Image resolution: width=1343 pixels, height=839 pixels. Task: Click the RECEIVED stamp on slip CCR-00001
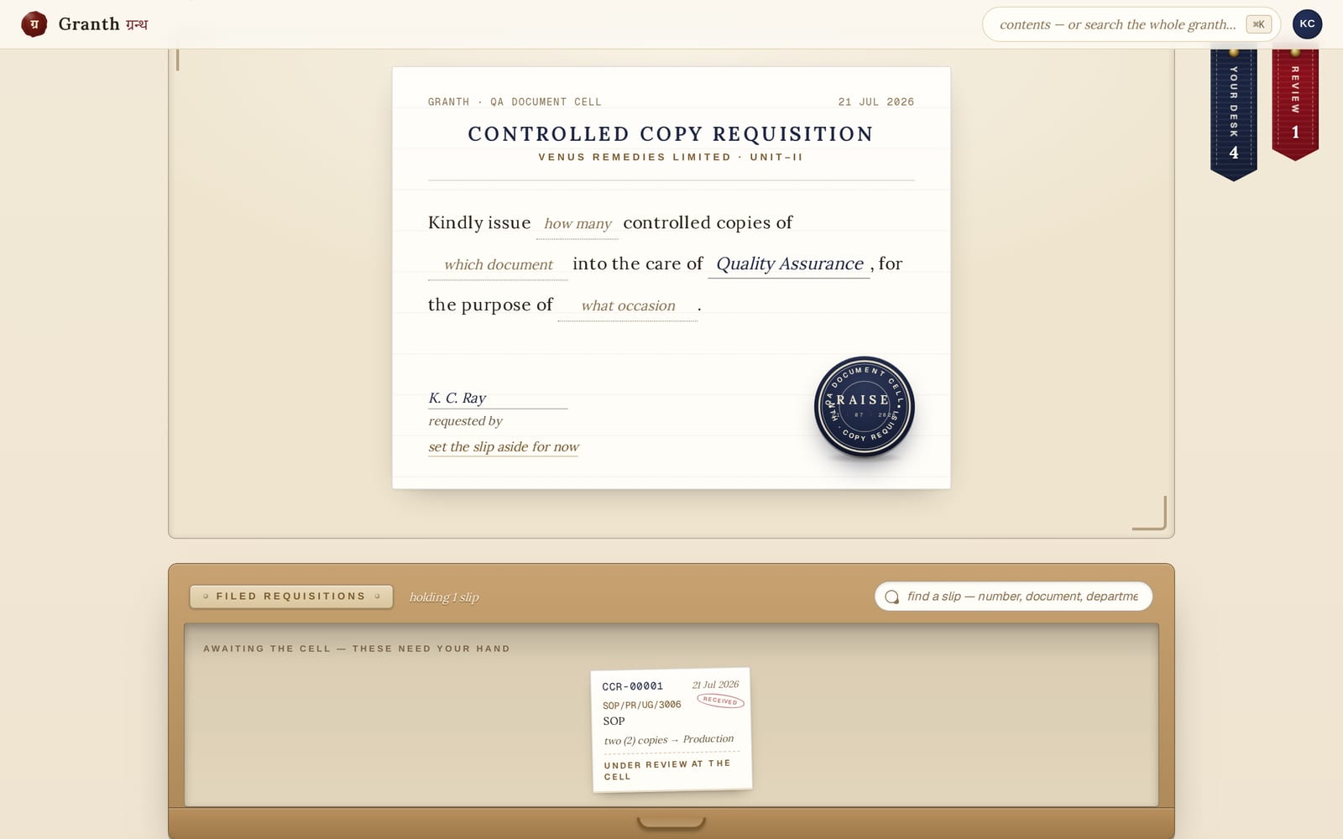(x=720, y=701)
